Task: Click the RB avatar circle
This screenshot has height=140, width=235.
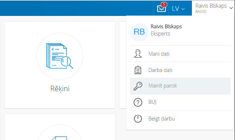Action: tap(139, 32)
